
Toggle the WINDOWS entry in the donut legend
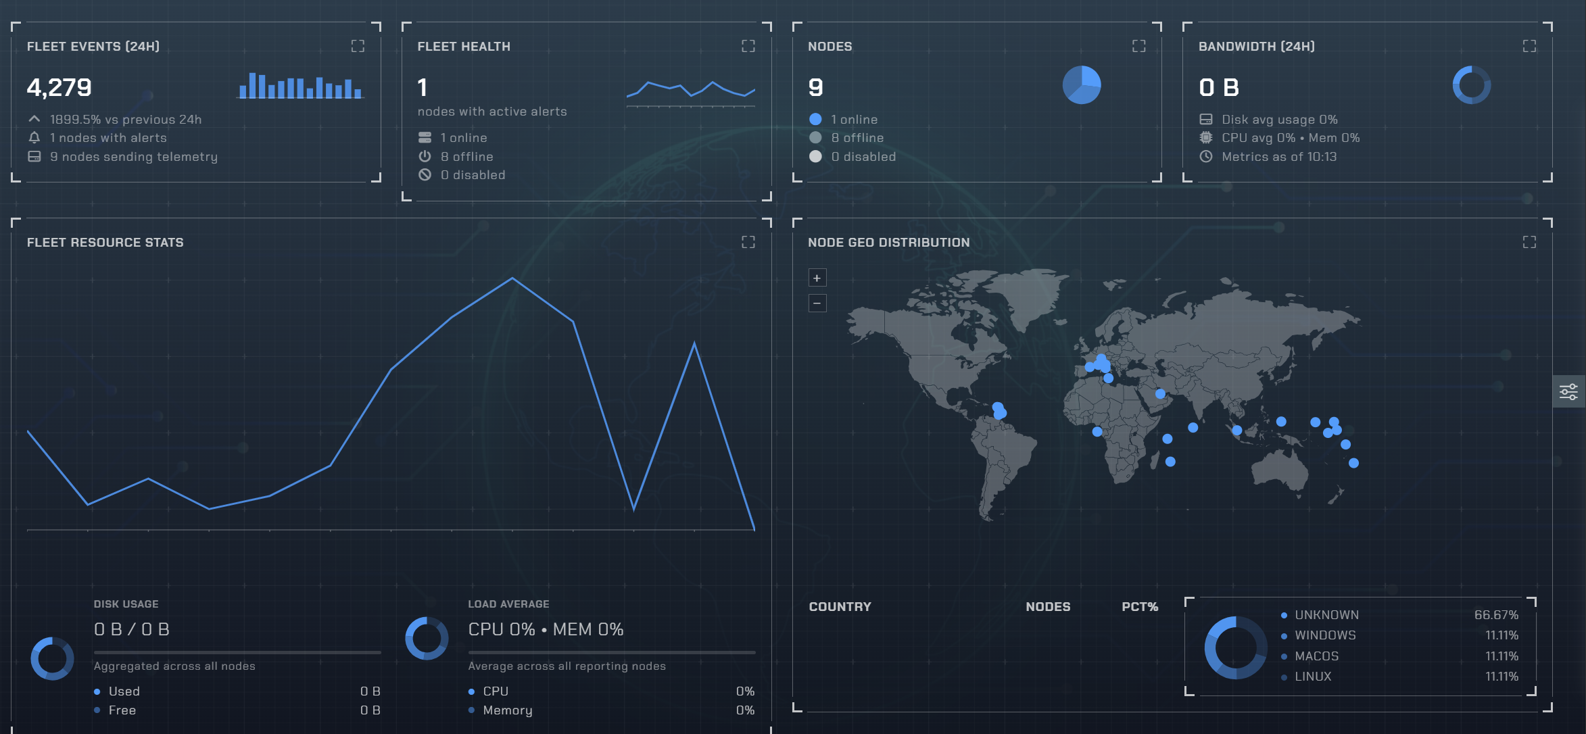coord(1324,635)
